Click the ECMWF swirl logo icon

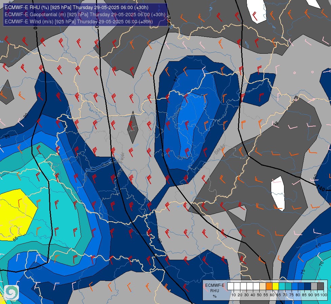point(11,293)
